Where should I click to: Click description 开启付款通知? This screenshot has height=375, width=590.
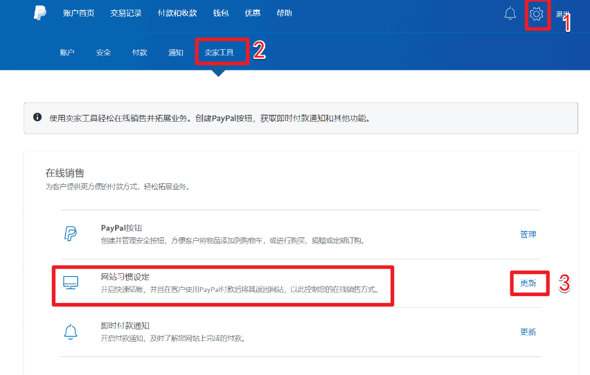coord(174,338)
